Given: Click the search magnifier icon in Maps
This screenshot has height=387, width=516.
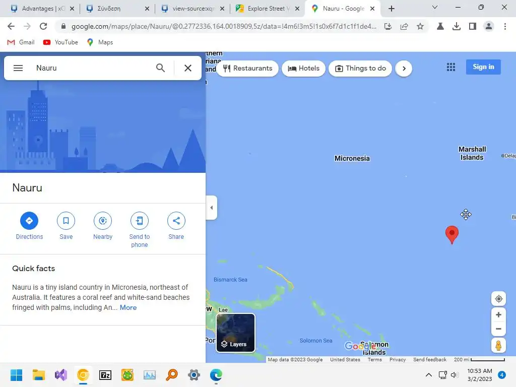Looking at the screenshot, I should point(160,68).
